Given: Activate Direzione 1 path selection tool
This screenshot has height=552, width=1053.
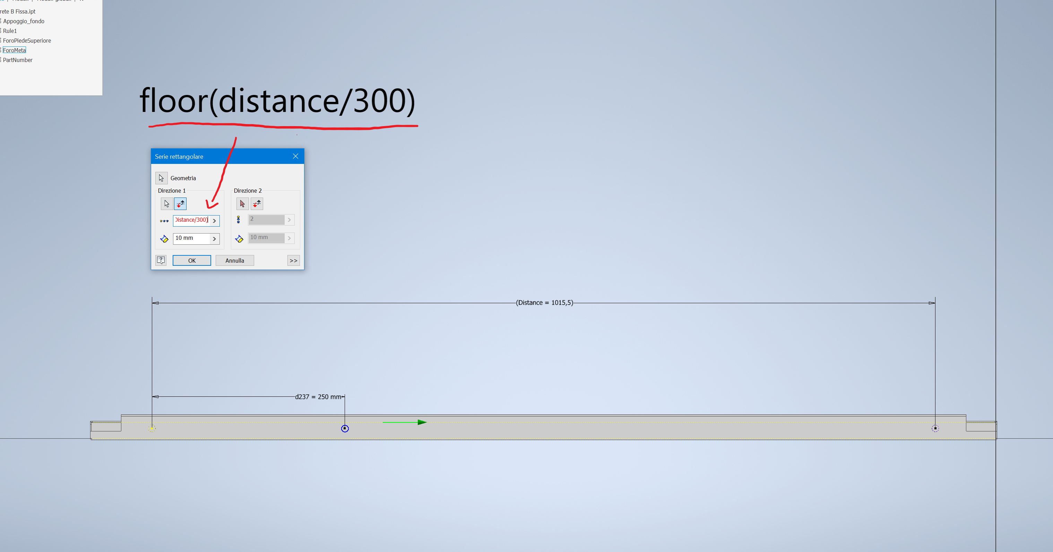Looking at the screenshot, I should 167,203.
